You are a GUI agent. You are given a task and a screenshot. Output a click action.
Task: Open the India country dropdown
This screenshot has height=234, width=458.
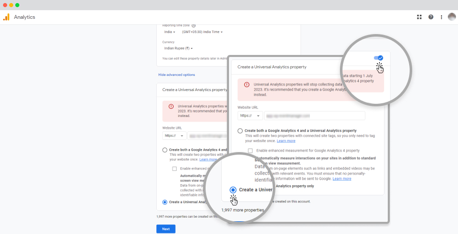coord(169,32)
